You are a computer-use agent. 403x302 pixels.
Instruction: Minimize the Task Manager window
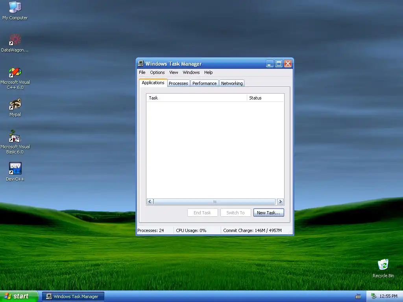pyautogui.click(x=270, y=63)
